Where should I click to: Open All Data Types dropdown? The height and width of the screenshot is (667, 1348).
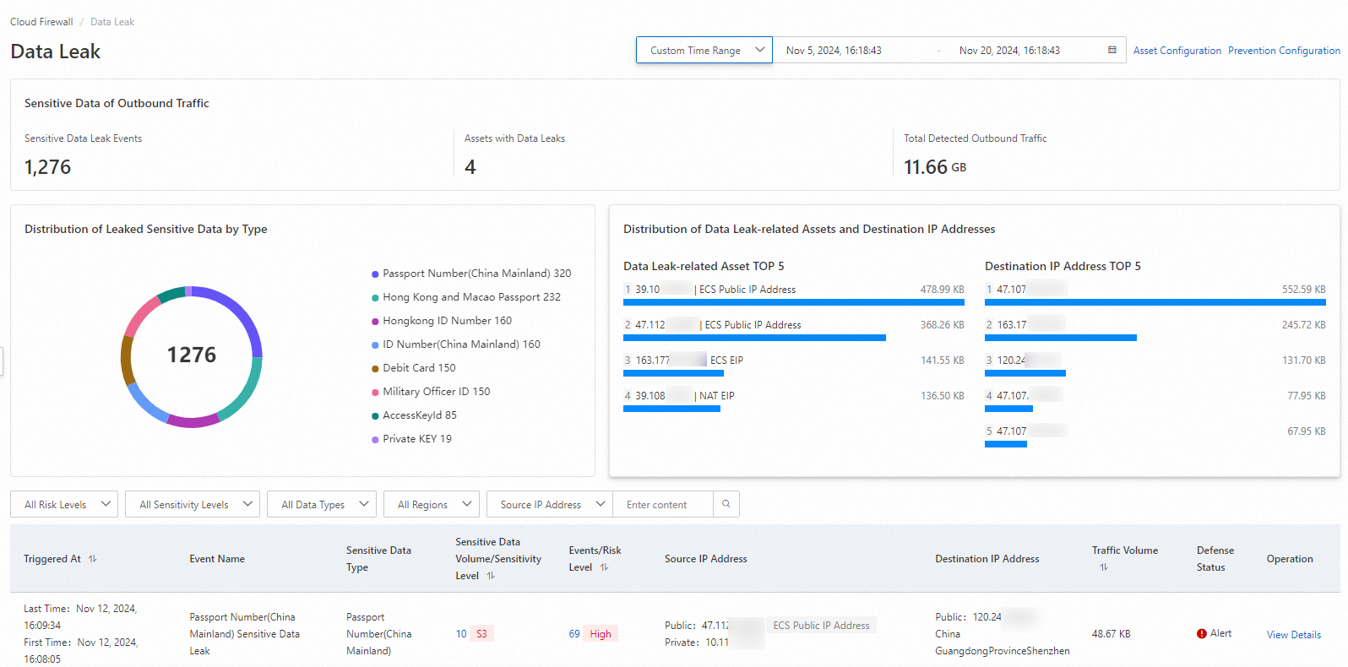[322, 504]
